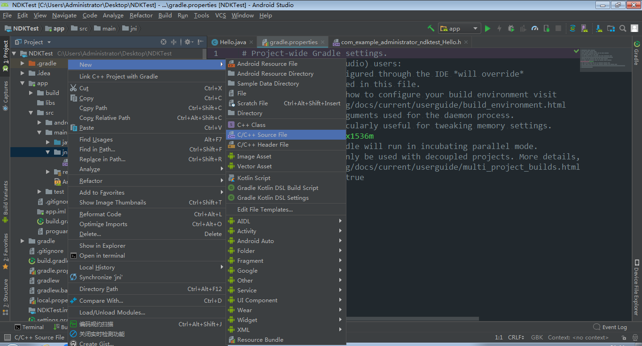Open the Favorites side tab
Screen dimensions: 642x346
[x=6, y=251]
